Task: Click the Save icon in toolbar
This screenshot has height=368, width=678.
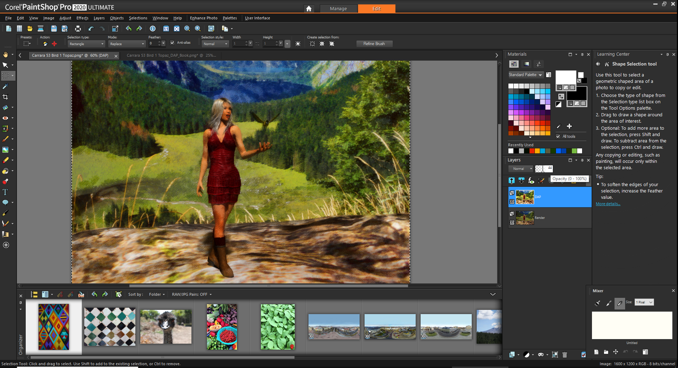Action: click(x=54, y=29)
